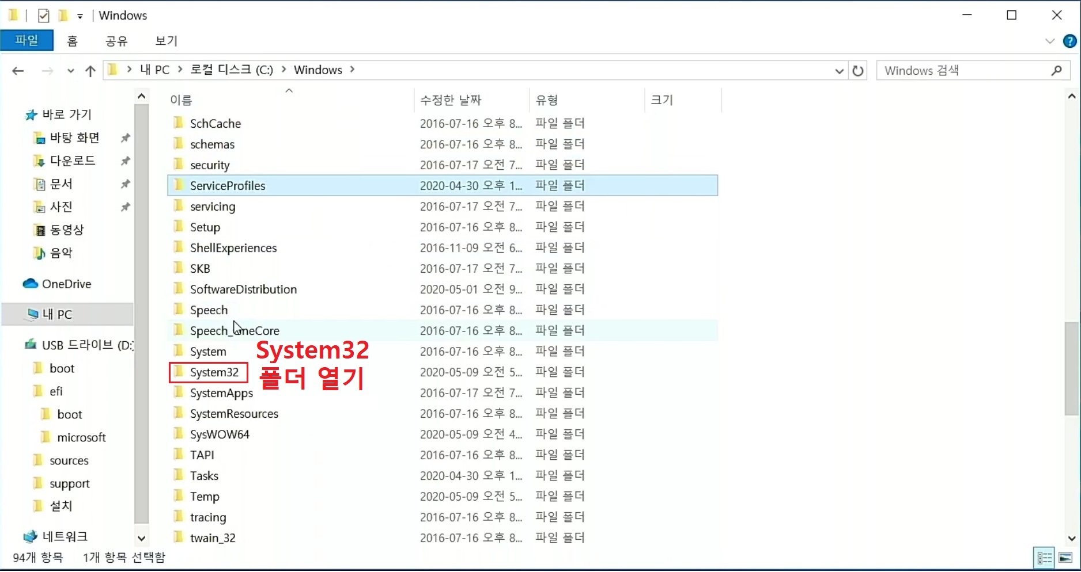Viewport: 1081px width, 572px height.
Task: Select 음악 in the navigation pane
Action: point(61,253)
